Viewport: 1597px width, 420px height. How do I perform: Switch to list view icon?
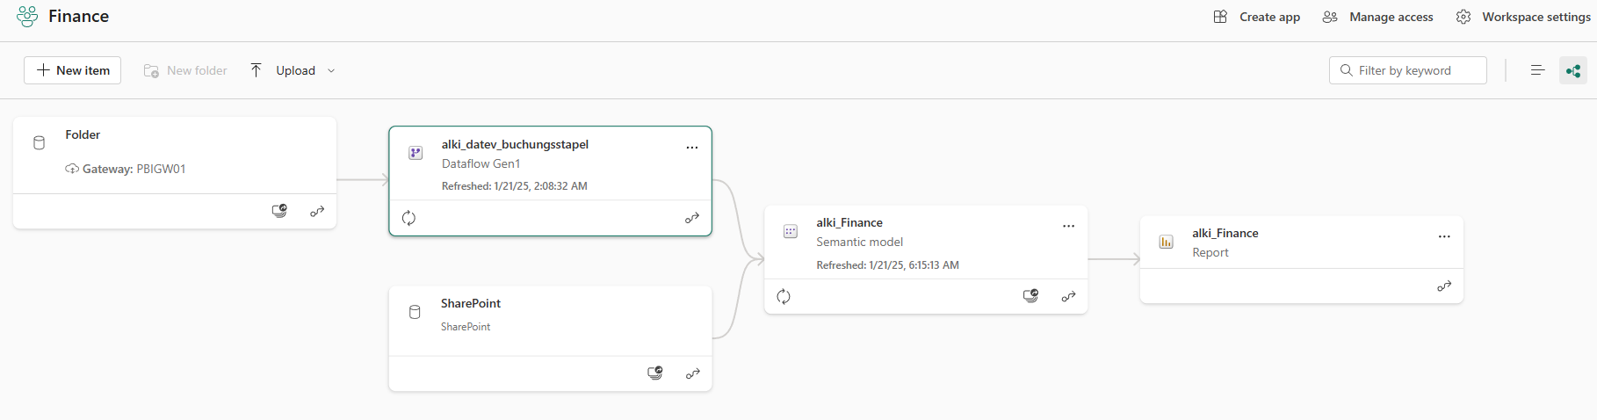click(1537, 70)
